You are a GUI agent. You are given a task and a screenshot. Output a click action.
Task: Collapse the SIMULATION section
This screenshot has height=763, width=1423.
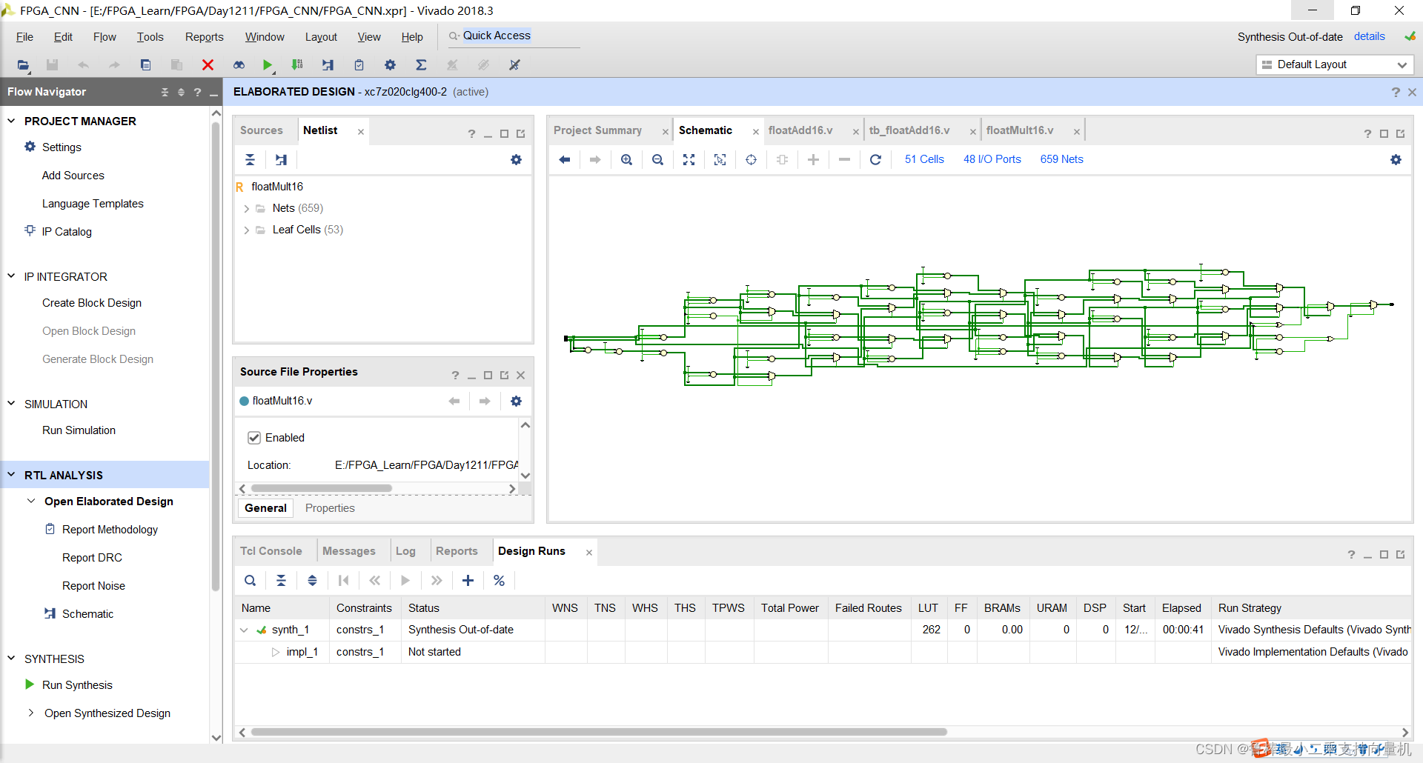pyautogui.click(x=11, y=404)
